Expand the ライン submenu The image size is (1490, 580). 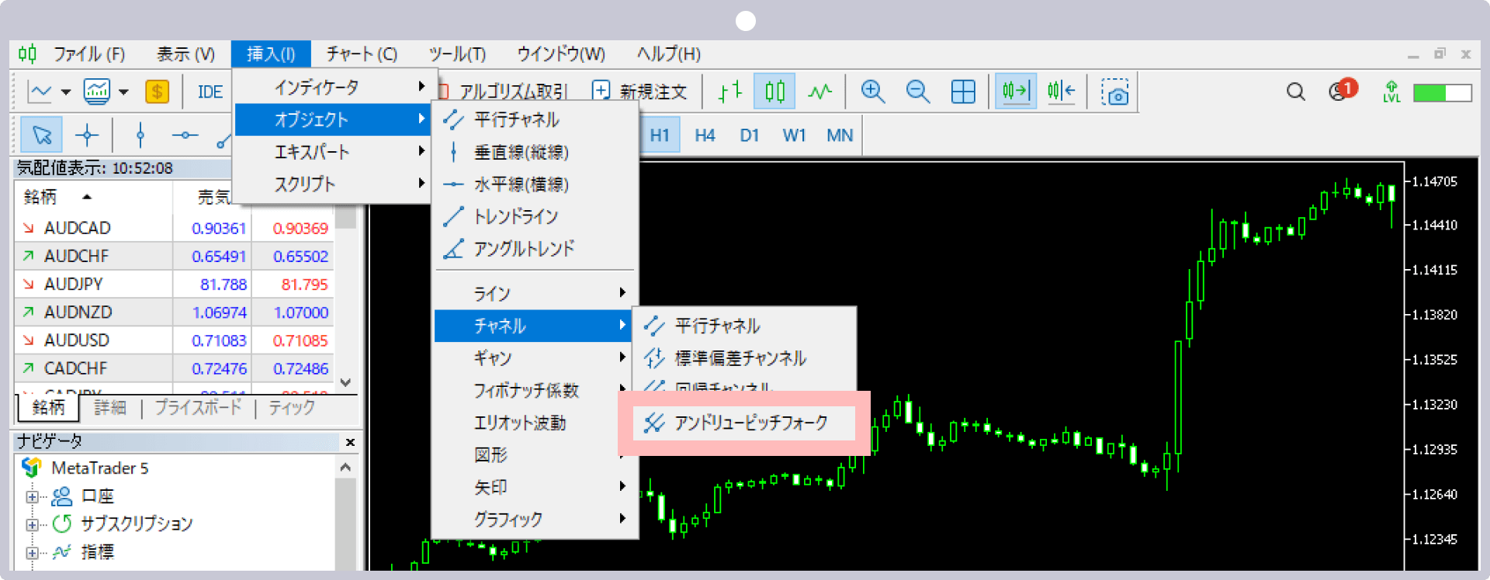point(535,293)
